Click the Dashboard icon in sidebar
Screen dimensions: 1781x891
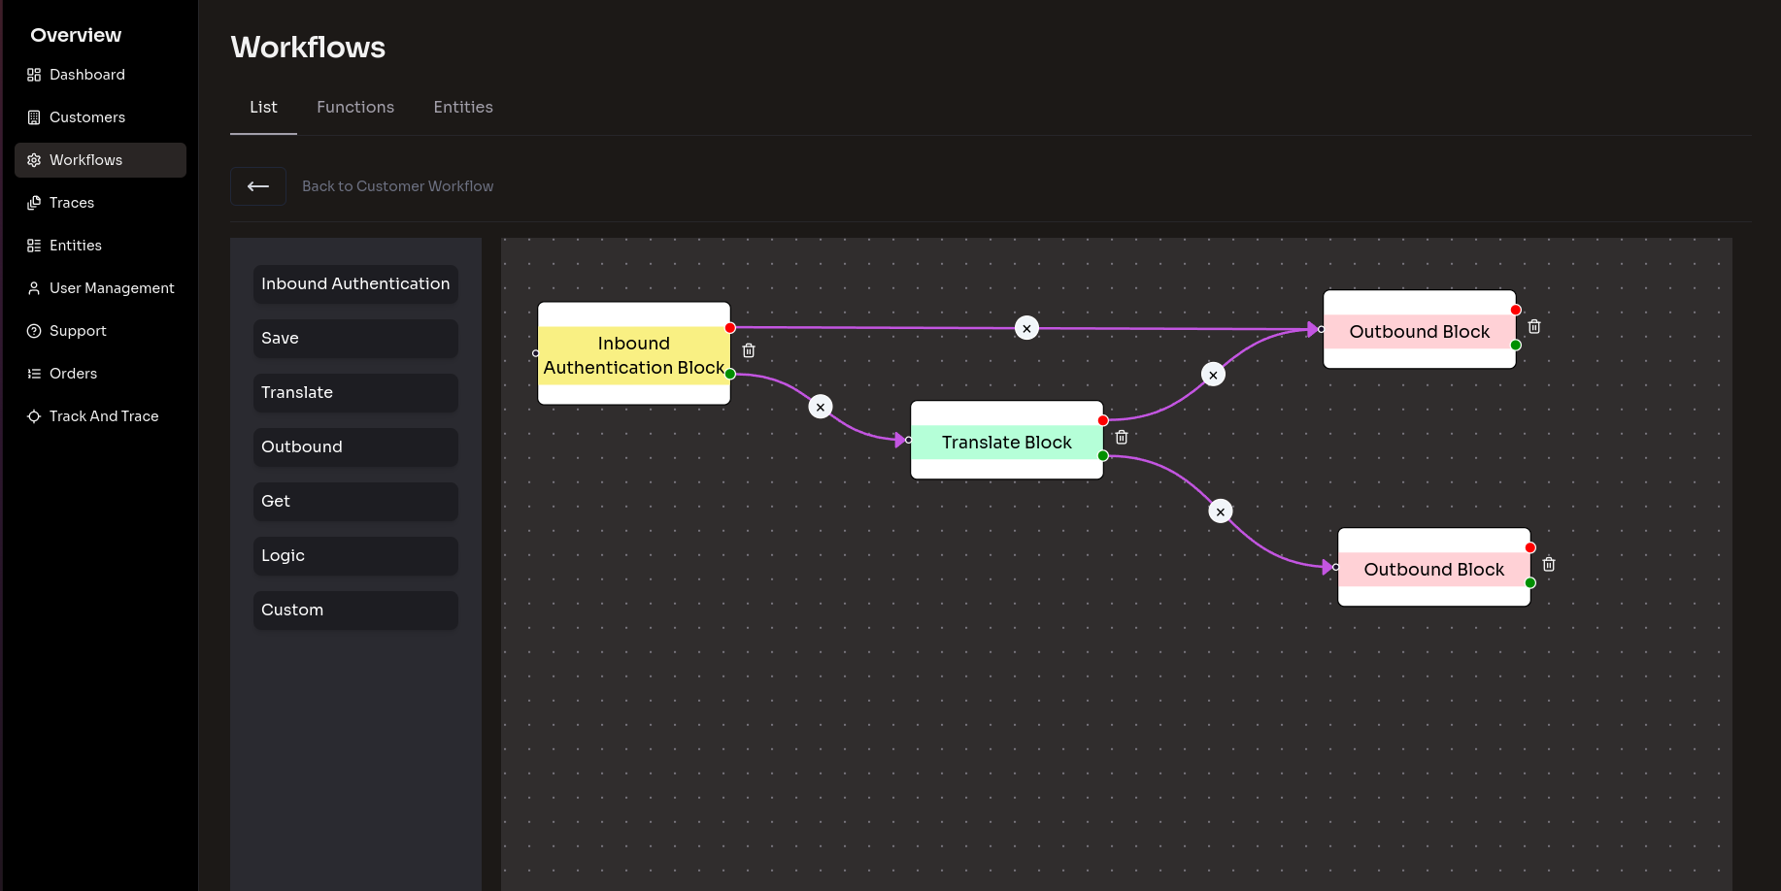point(34,75)
